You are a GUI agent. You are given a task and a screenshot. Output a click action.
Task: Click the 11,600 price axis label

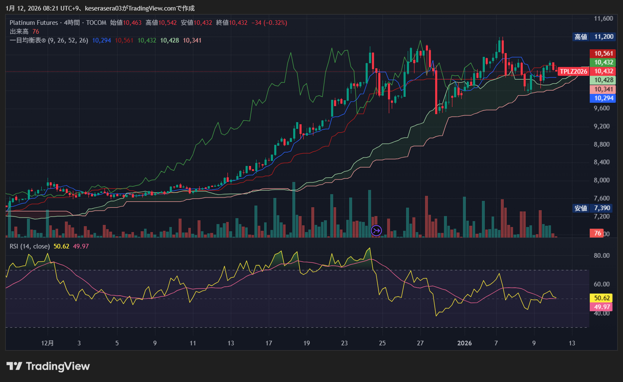point(604,18)
